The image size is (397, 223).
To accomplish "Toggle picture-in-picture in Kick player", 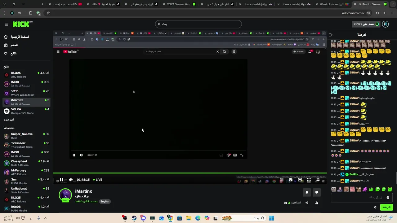I will coord(282,180).
